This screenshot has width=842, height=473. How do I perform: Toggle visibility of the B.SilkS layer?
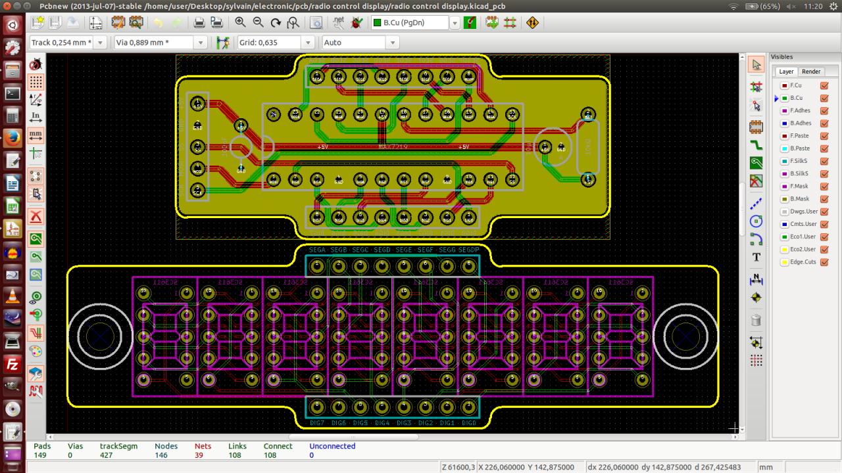tap(824, 174)
